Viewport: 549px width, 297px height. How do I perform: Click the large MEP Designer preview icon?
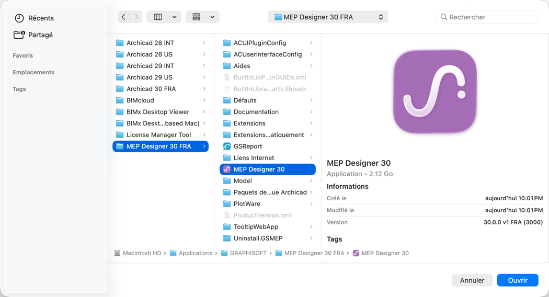tap(435, 92)
